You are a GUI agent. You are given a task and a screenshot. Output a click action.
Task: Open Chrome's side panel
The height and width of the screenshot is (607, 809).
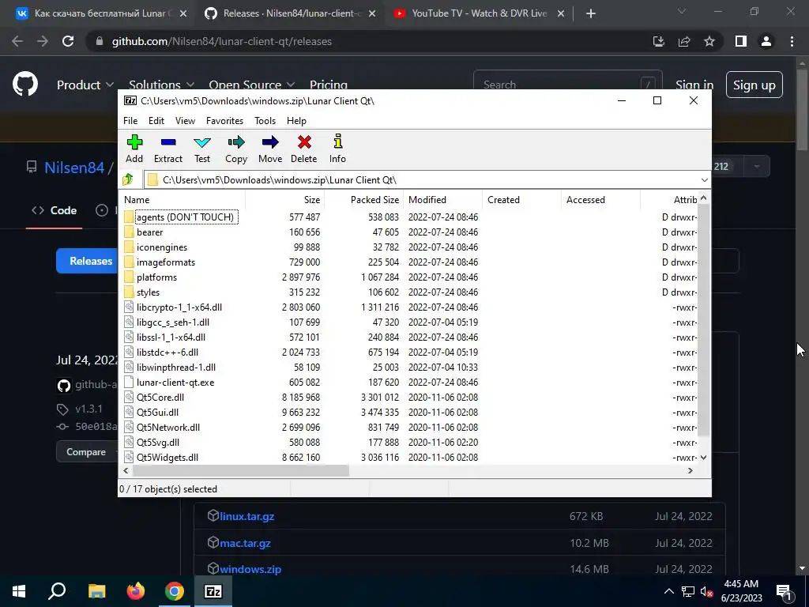coord(741,41)
